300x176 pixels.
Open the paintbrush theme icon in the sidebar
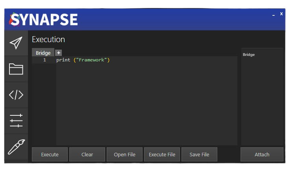coord(16,147)
